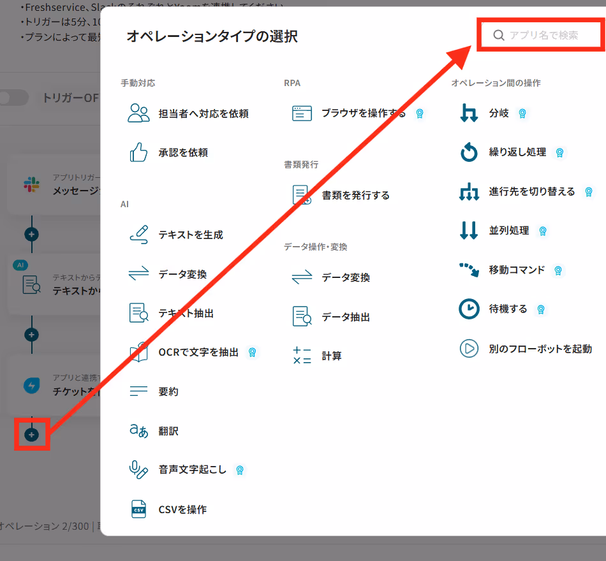Select 繰り返し処理 loop icon
Viewport: 606px width, 561px height.
469,152
